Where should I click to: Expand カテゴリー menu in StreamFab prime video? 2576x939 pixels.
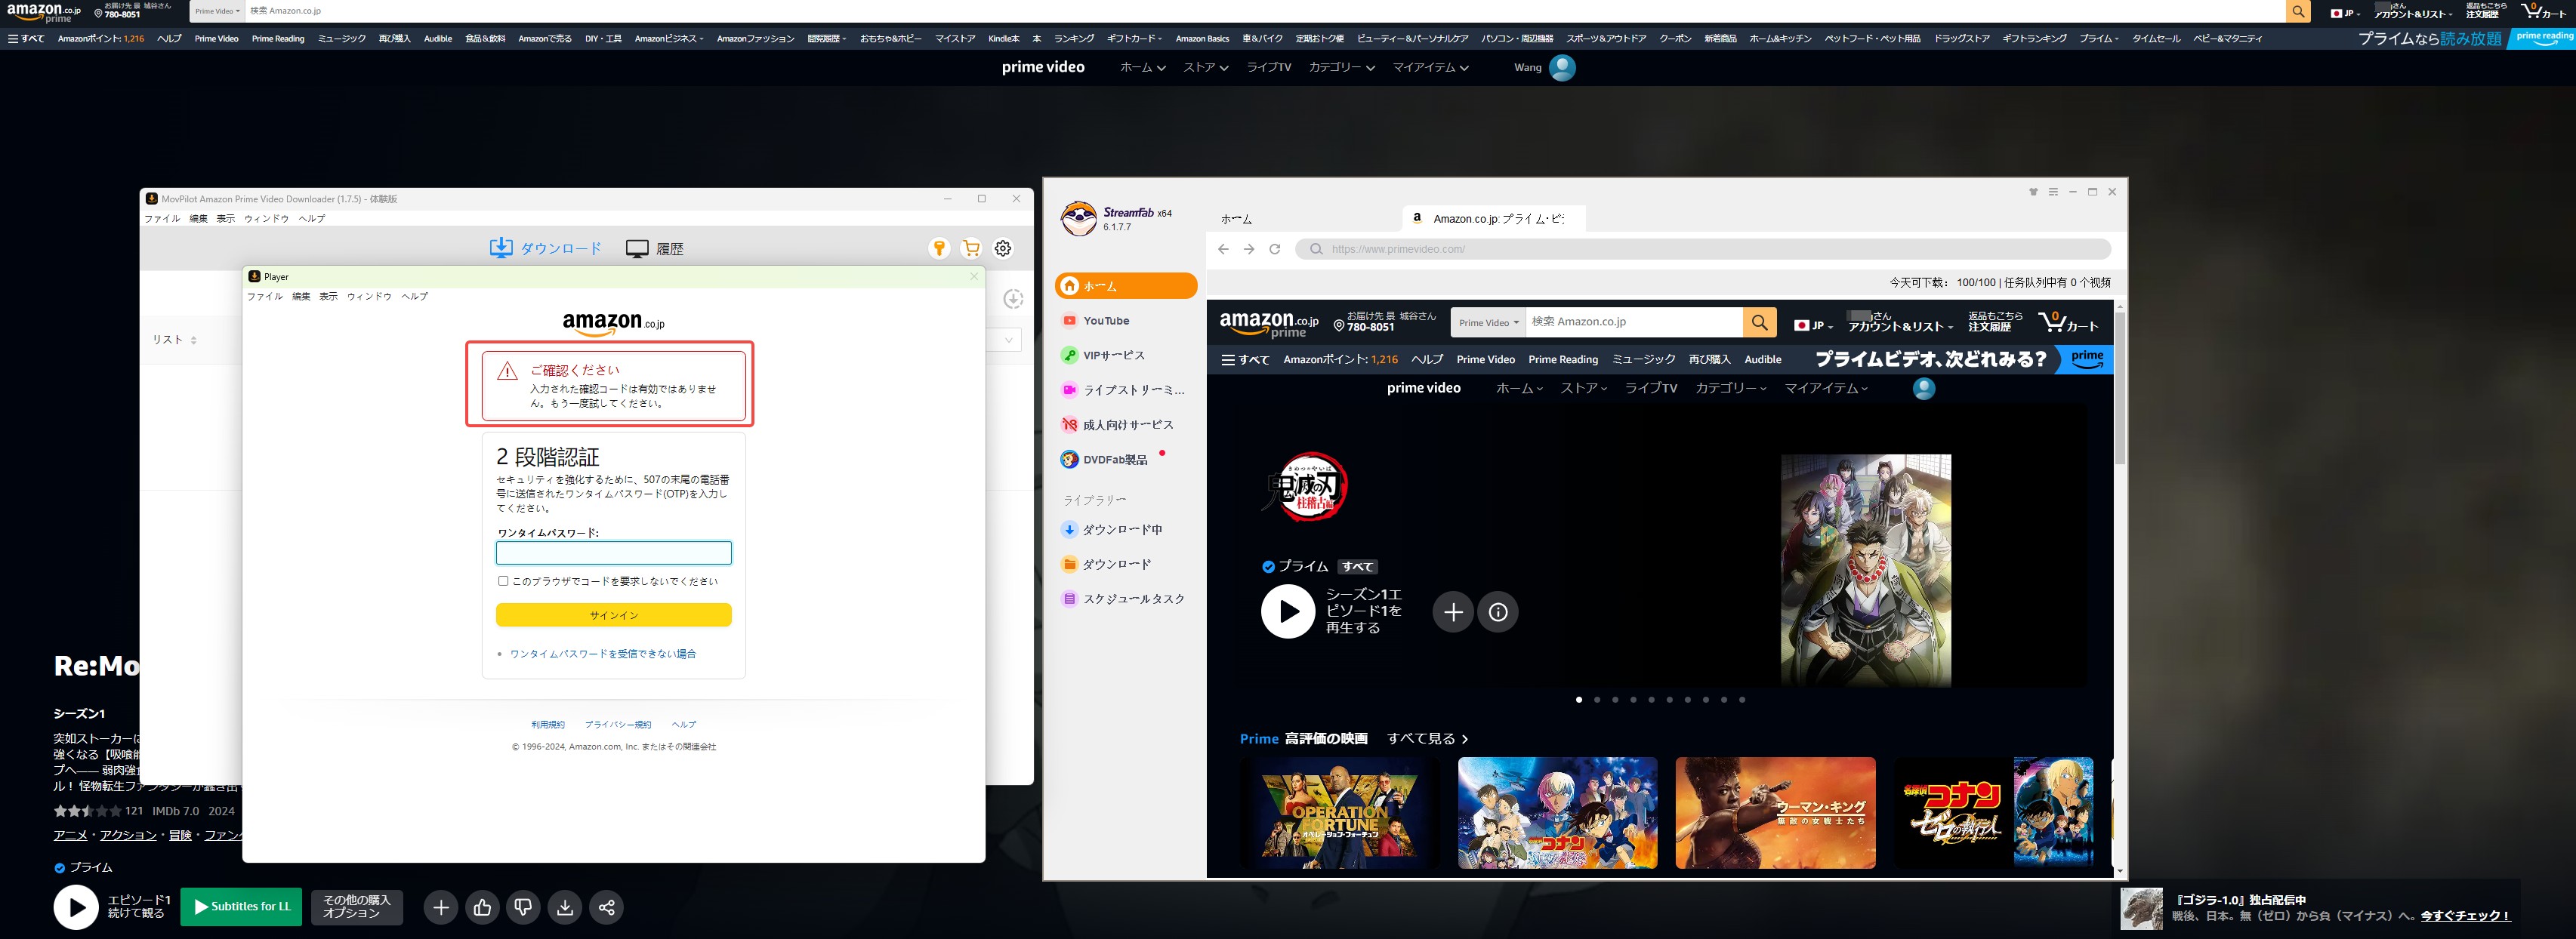coord(1731,388)
